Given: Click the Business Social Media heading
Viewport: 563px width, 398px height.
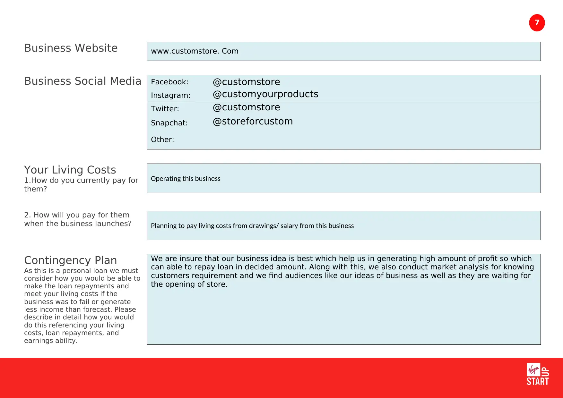Looking at the screenshot, I should (x=83, y=81).
